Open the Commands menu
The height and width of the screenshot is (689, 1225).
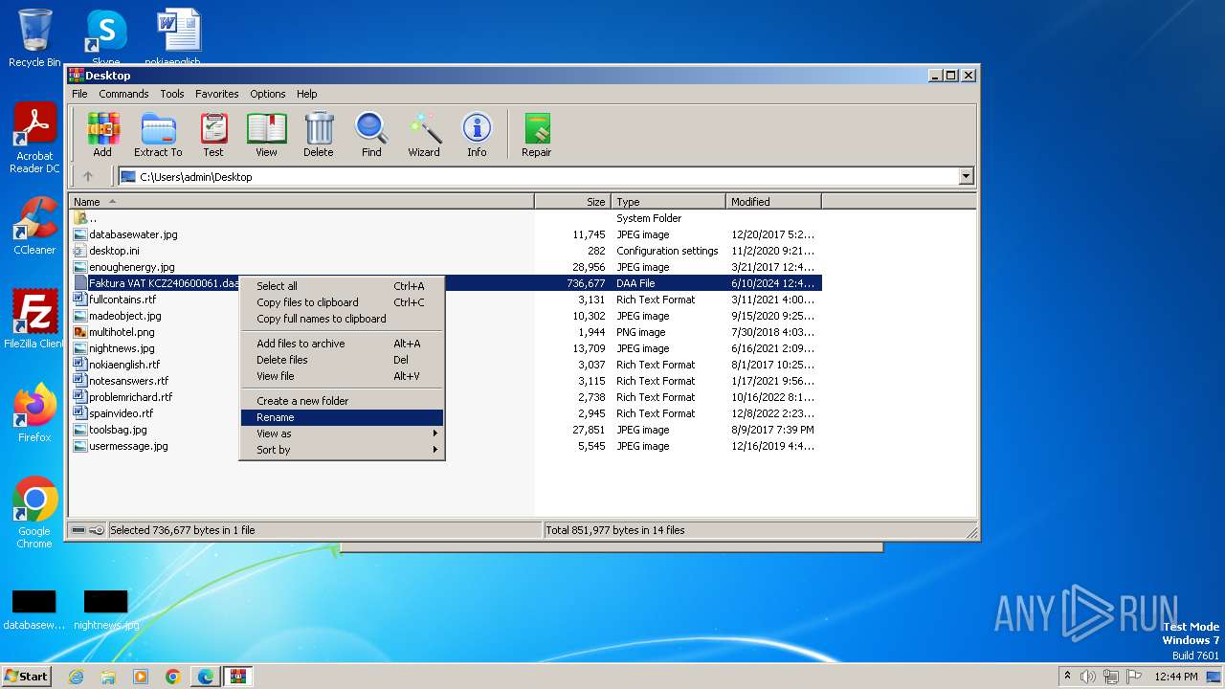[x=123, y=94]
